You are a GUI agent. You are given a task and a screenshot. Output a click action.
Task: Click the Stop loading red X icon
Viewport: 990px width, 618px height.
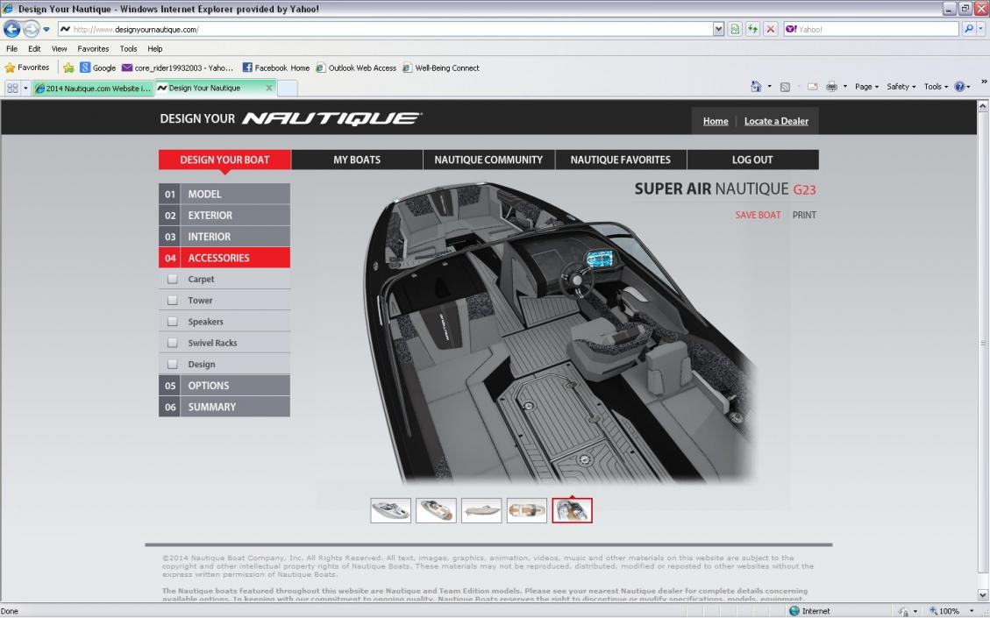[770, 29]
